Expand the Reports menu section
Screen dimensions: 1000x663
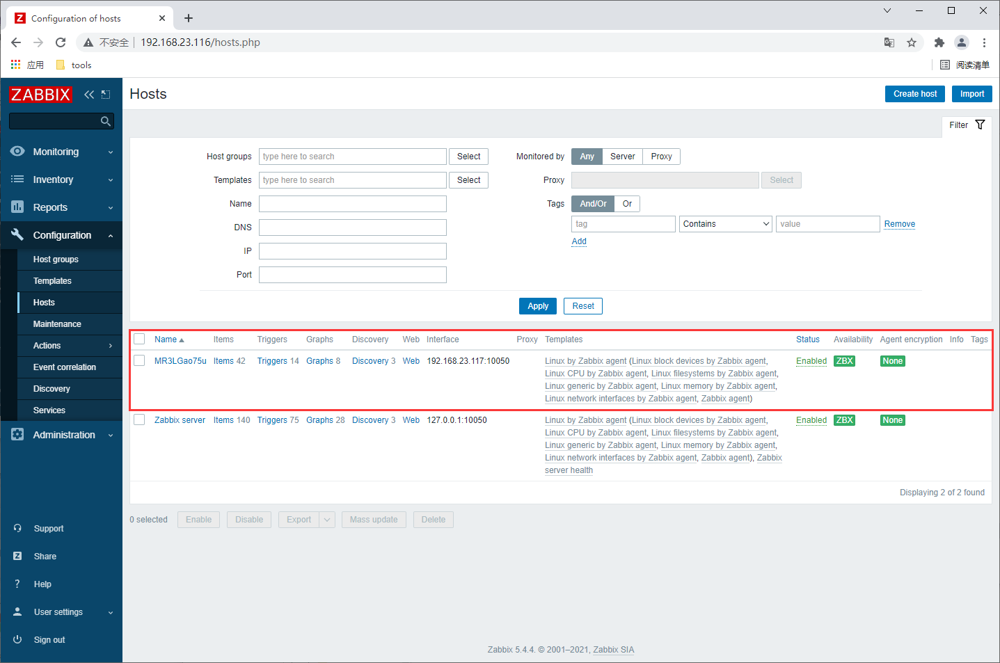coord(111,208)
